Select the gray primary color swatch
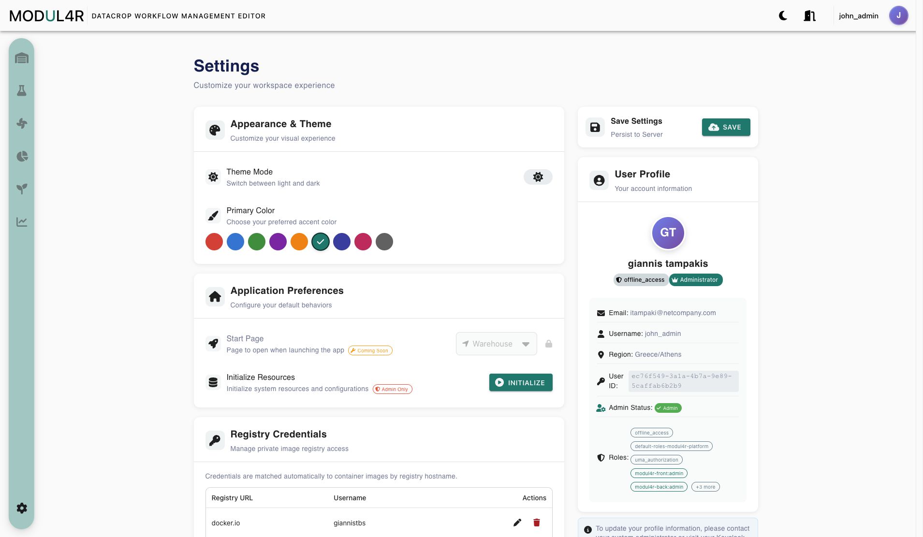This screenshot has width=923, height=537. [x=384, y=242]
